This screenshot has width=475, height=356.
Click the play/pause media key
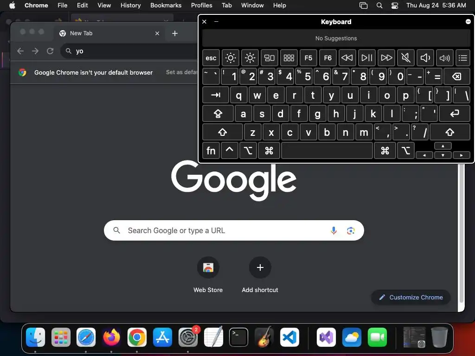pos(366,58)
